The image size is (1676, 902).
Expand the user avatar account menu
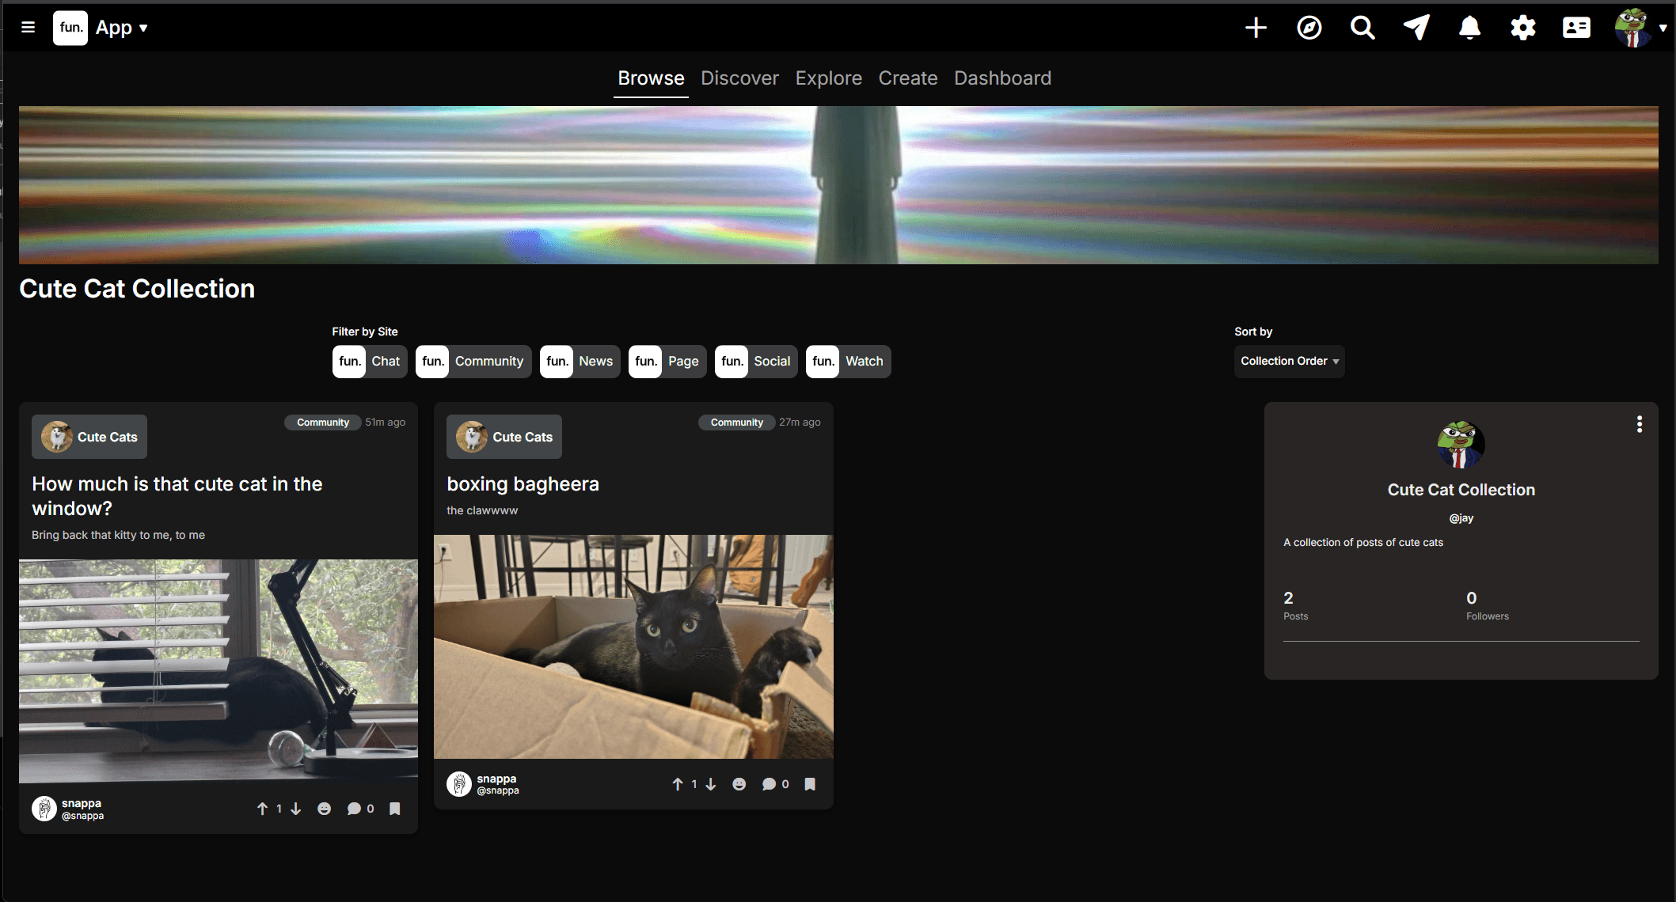click(x=1640, y=28)
